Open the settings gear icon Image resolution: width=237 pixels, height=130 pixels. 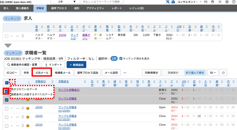(227, 2)
